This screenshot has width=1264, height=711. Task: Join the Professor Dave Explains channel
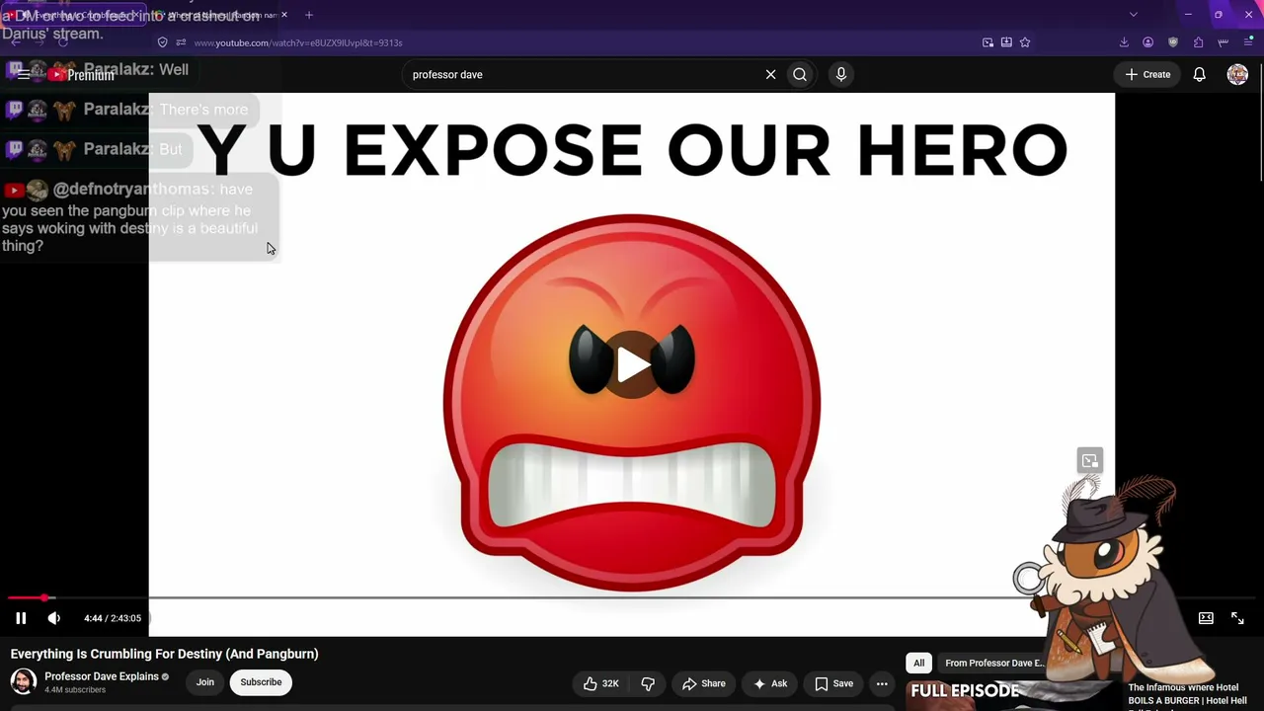pos(205,682)
